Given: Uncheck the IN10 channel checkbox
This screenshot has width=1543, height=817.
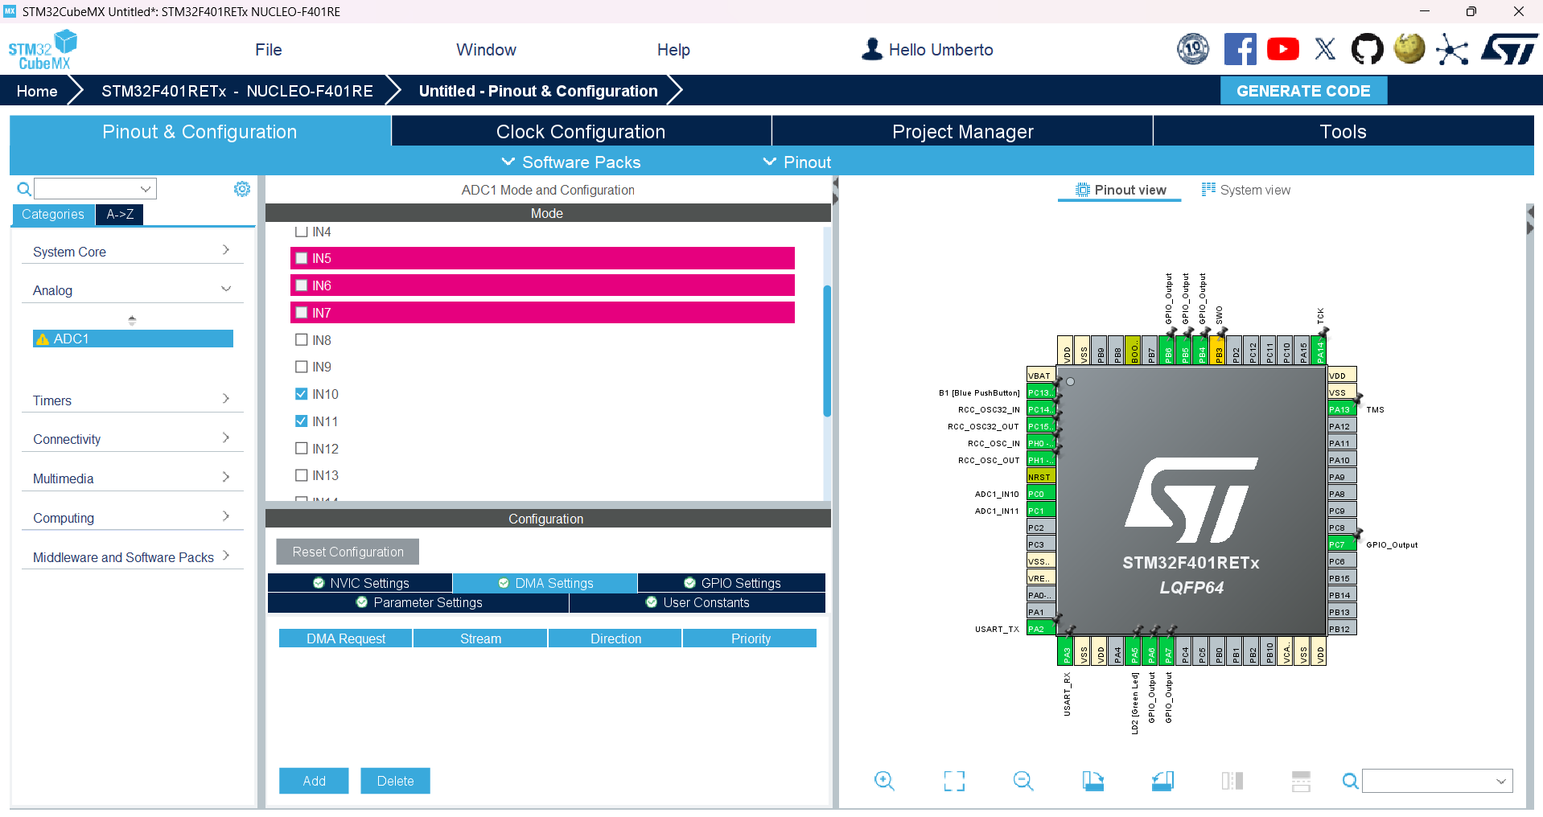Looking at the screenshot, I should pos(302,394).
